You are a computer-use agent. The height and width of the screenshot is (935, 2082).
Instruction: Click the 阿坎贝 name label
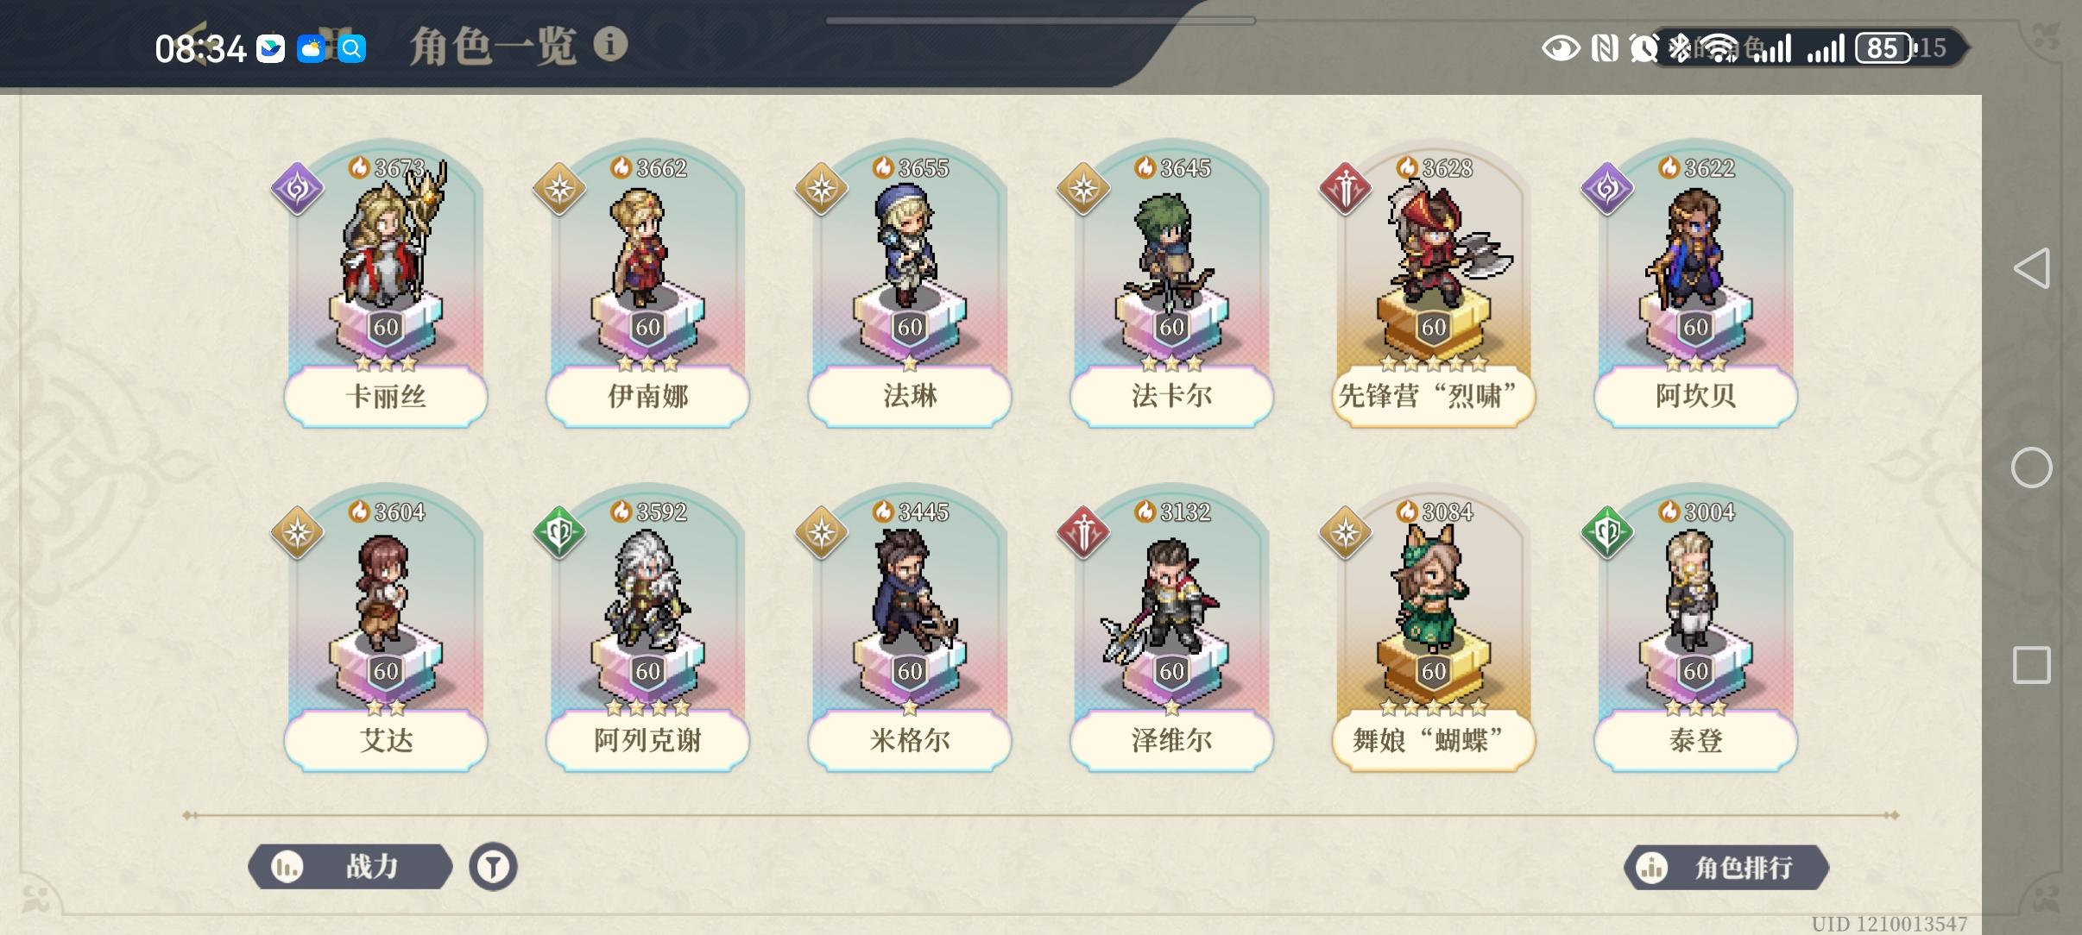tap(1695, 396)
